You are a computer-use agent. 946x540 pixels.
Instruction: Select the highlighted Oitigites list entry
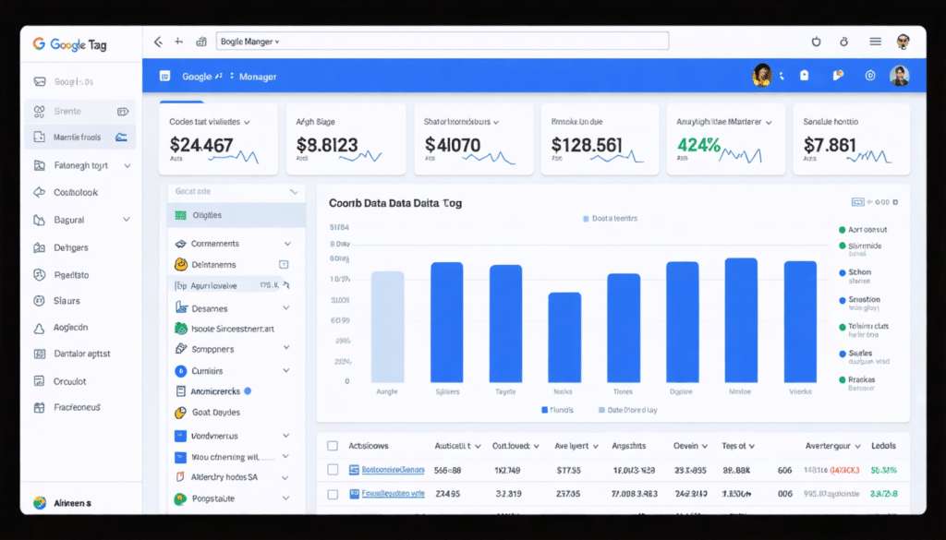(236, 215)
